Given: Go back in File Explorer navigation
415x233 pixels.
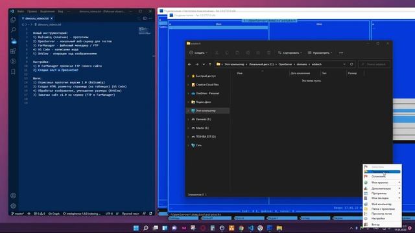Looking at the screenshot, I should tap(189, 64).
